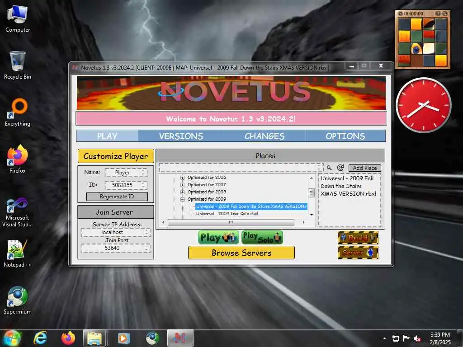Click the network tray icon
Viewport: 463px width, 347px height.
coord(395,338)
